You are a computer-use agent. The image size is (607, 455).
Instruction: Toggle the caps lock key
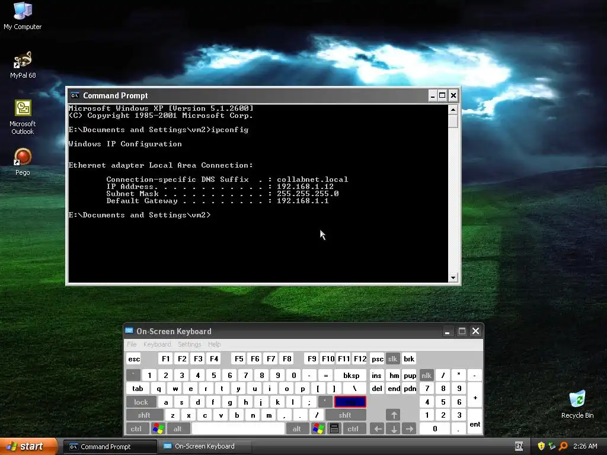tap(141, 402)
